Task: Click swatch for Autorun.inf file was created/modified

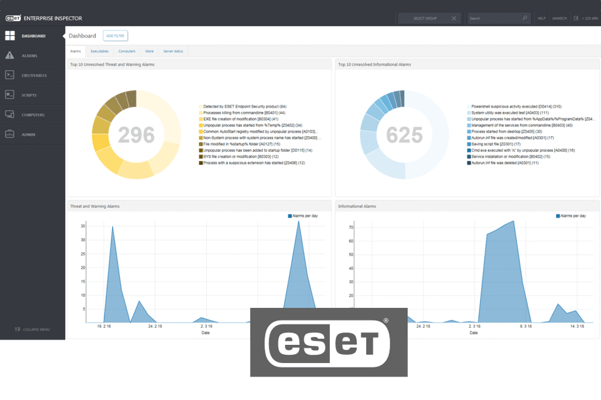Action: (x=469, y=138)
